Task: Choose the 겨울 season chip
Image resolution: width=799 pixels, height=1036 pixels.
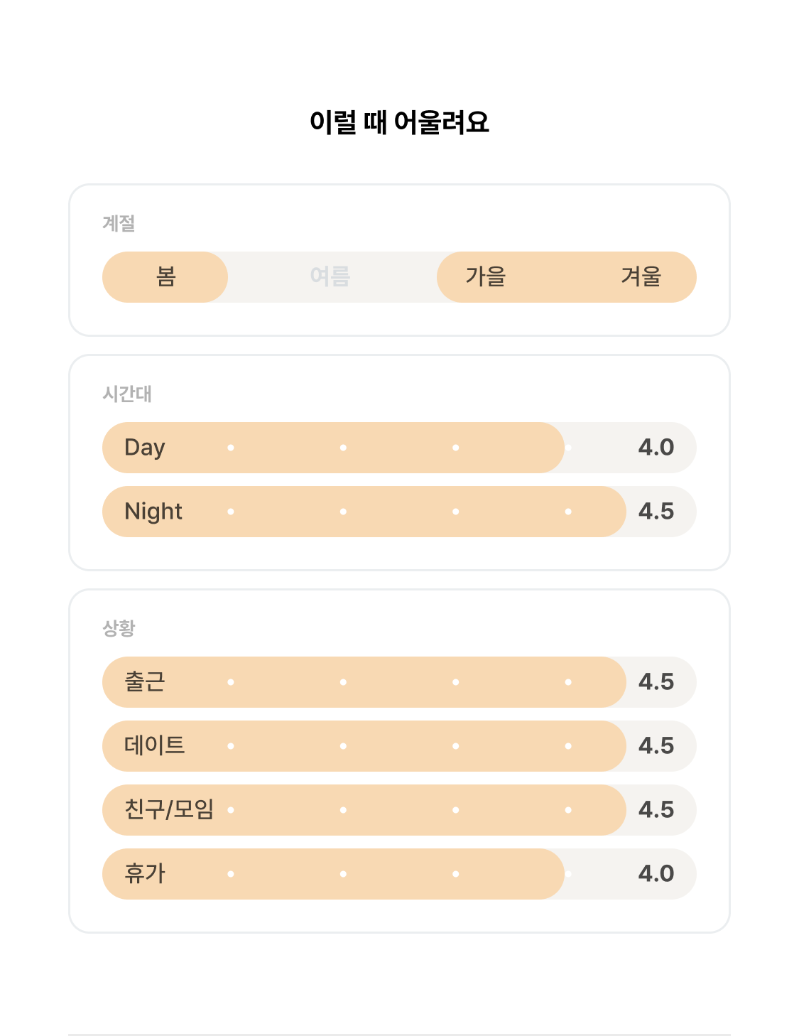Action: pos(641,277)
